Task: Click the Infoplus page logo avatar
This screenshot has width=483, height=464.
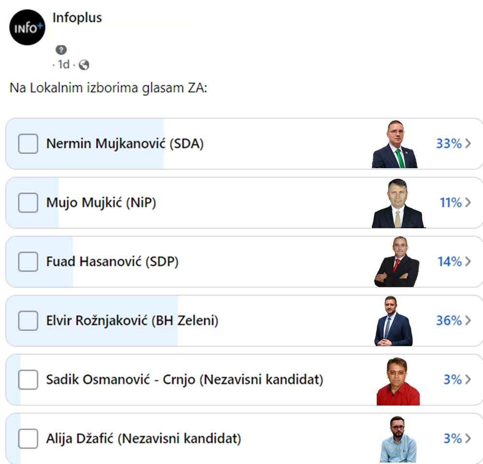Action: pos(28,28)
